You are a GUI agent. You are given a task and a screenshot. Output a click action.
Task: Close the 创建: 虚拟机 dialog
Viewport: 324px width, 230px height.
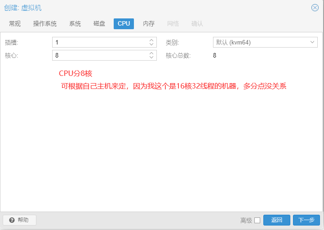(315, 8)
